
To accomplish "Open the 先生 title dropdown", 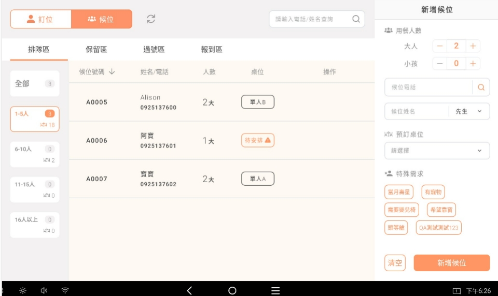I will click(x=469, y=111).
